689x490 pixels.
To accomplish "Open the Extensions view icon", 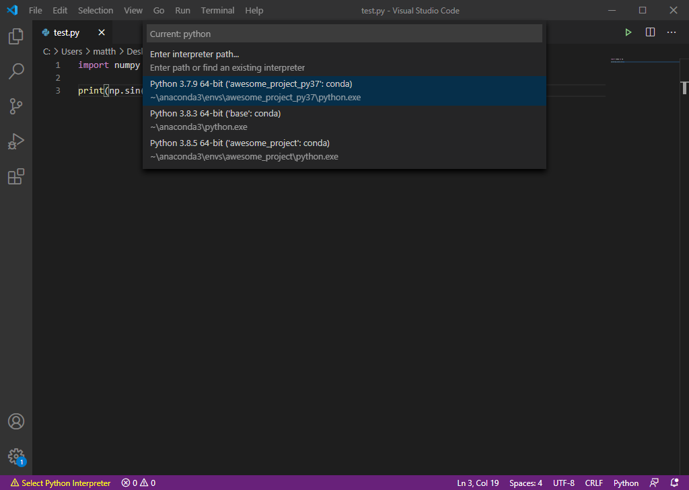I will (16, 176).
